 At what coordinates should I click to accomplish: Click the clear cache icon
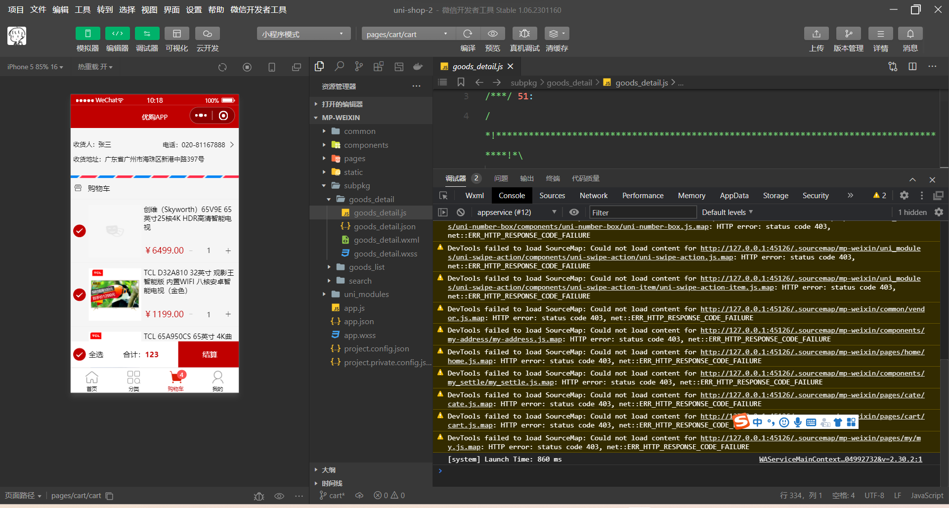557,34
